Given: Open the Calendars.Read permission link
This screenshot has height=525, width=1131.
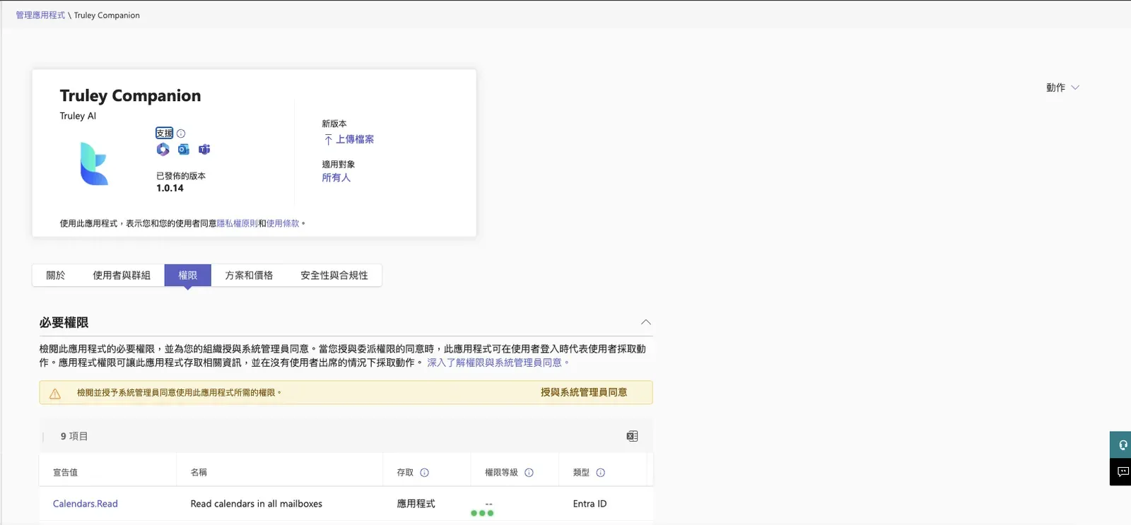Looking at the screenshot, I should pyautogui.click(x=86, y=504).
